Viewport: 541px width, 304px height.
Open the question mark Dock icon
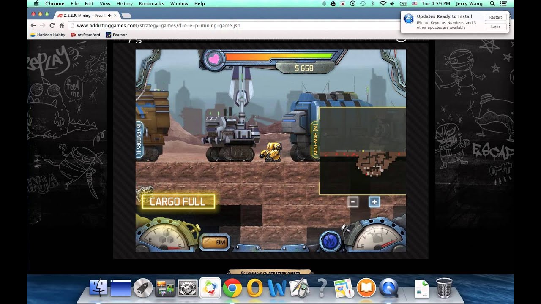[x=322, y=288]
